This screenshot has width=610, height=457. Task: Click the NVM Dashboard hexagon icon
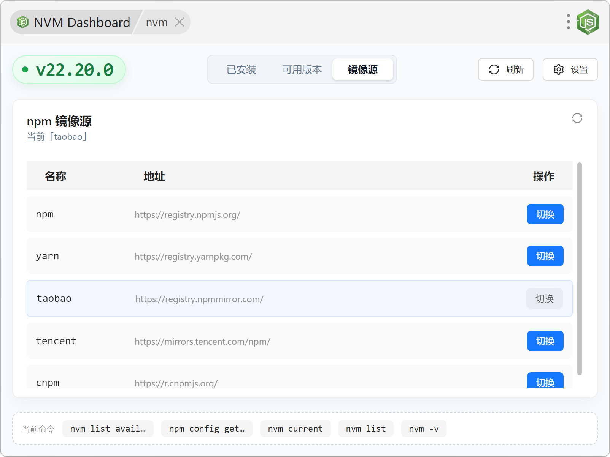[x=23, y=22]
